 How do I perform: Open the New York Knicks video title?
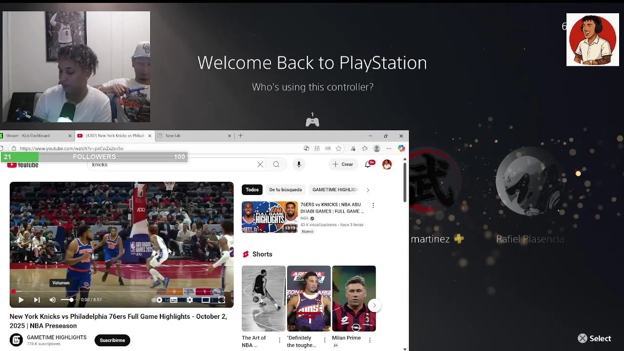[x=118, y=321]
